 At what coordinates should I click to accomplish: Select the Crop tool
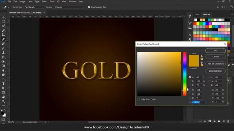tap(3, 35)
